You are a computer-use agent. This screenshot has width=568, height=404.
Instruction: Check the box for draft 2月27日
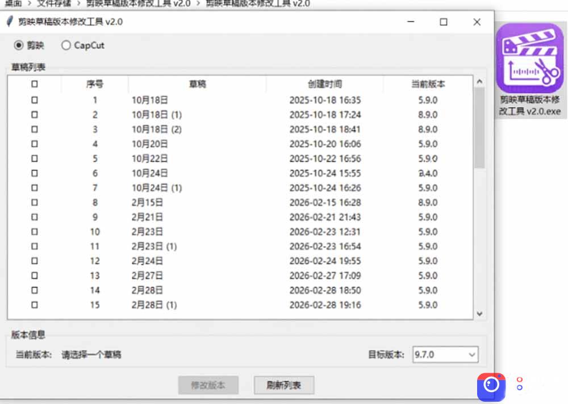[35, 276]
